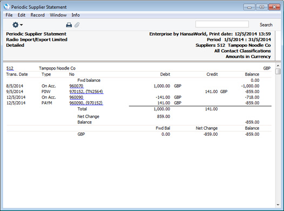Close the Periodic Supplier Statement window

[274, 7]
